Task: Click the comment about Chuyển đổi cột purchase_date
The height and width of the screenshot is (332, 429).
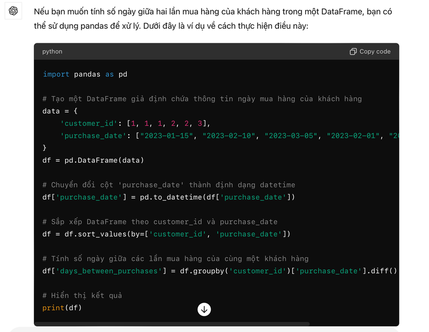Action: coord(169,185)
